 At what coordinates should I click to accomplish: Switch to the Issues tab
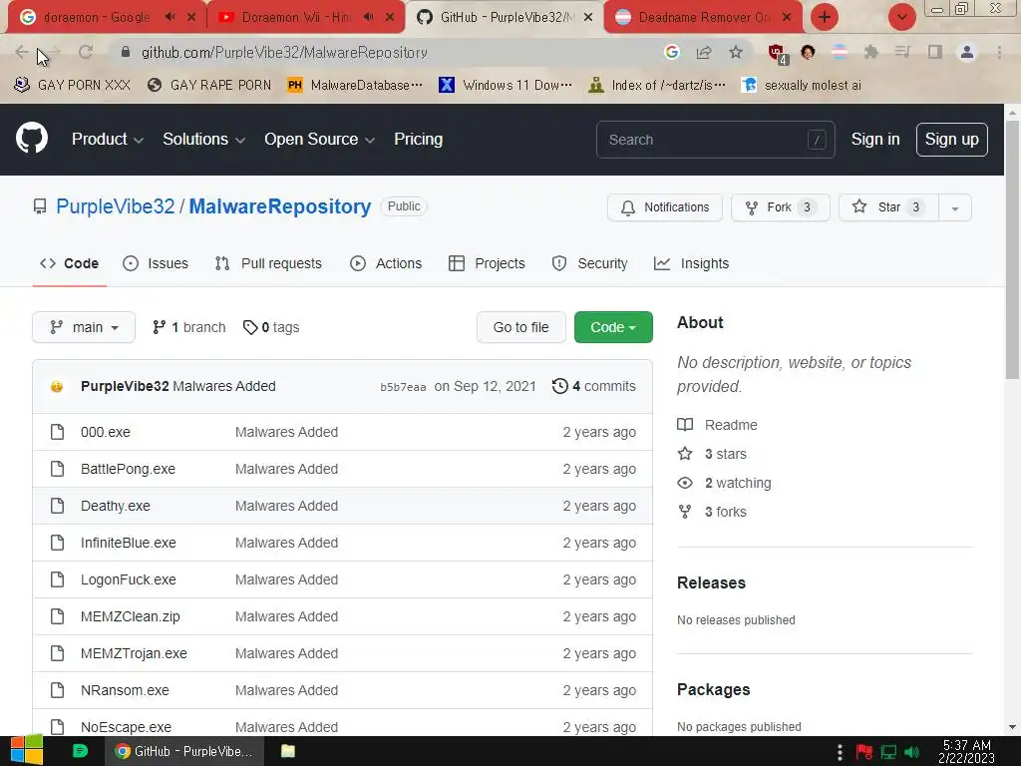(156, 263)
